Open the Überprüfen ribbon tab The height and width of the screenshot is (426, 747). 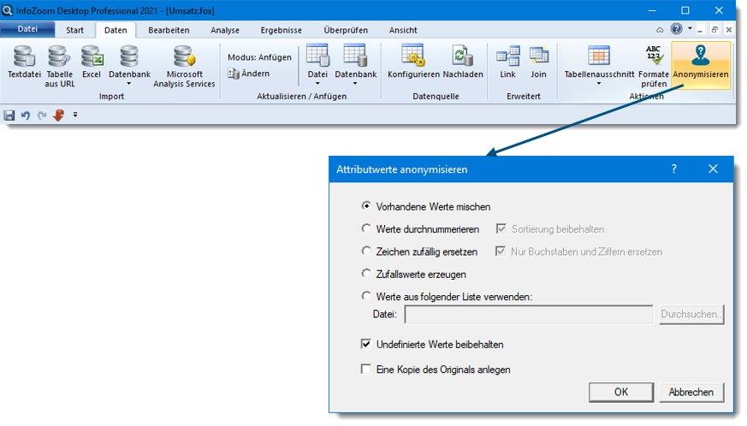coord(346,30)
